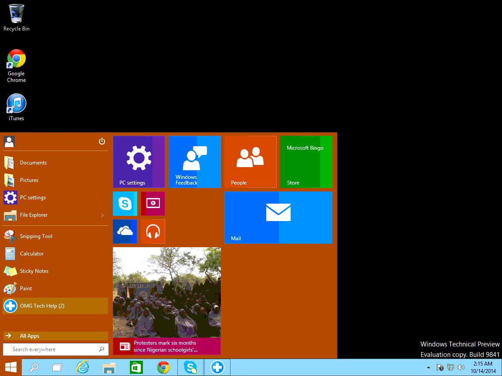Viewport: 502px width, 376px height.
Task: Open the Recycle Bin desktop icon
Action: (x=16, y=18)
